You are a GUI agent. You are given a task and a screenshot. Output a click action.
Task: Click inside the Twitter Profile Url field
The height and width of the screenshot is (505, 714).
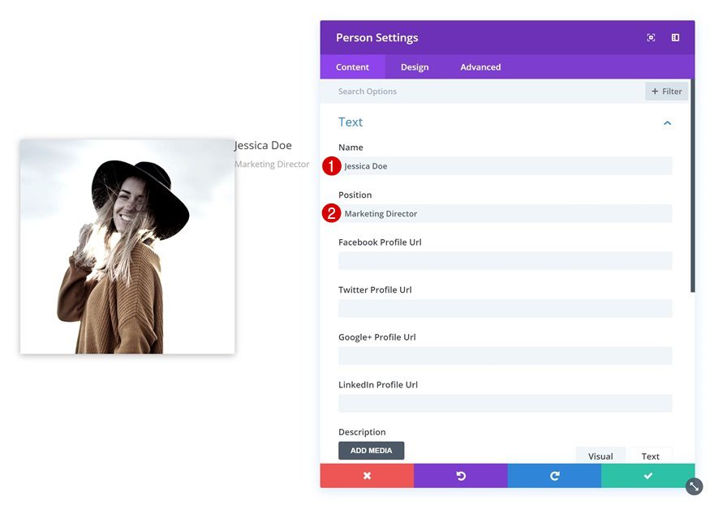(x=505, y=308)
